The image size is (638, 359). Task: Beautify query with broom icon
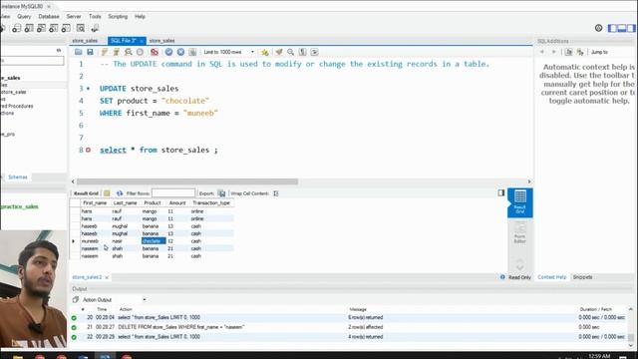pyautogui.click(x=279, y=52)
